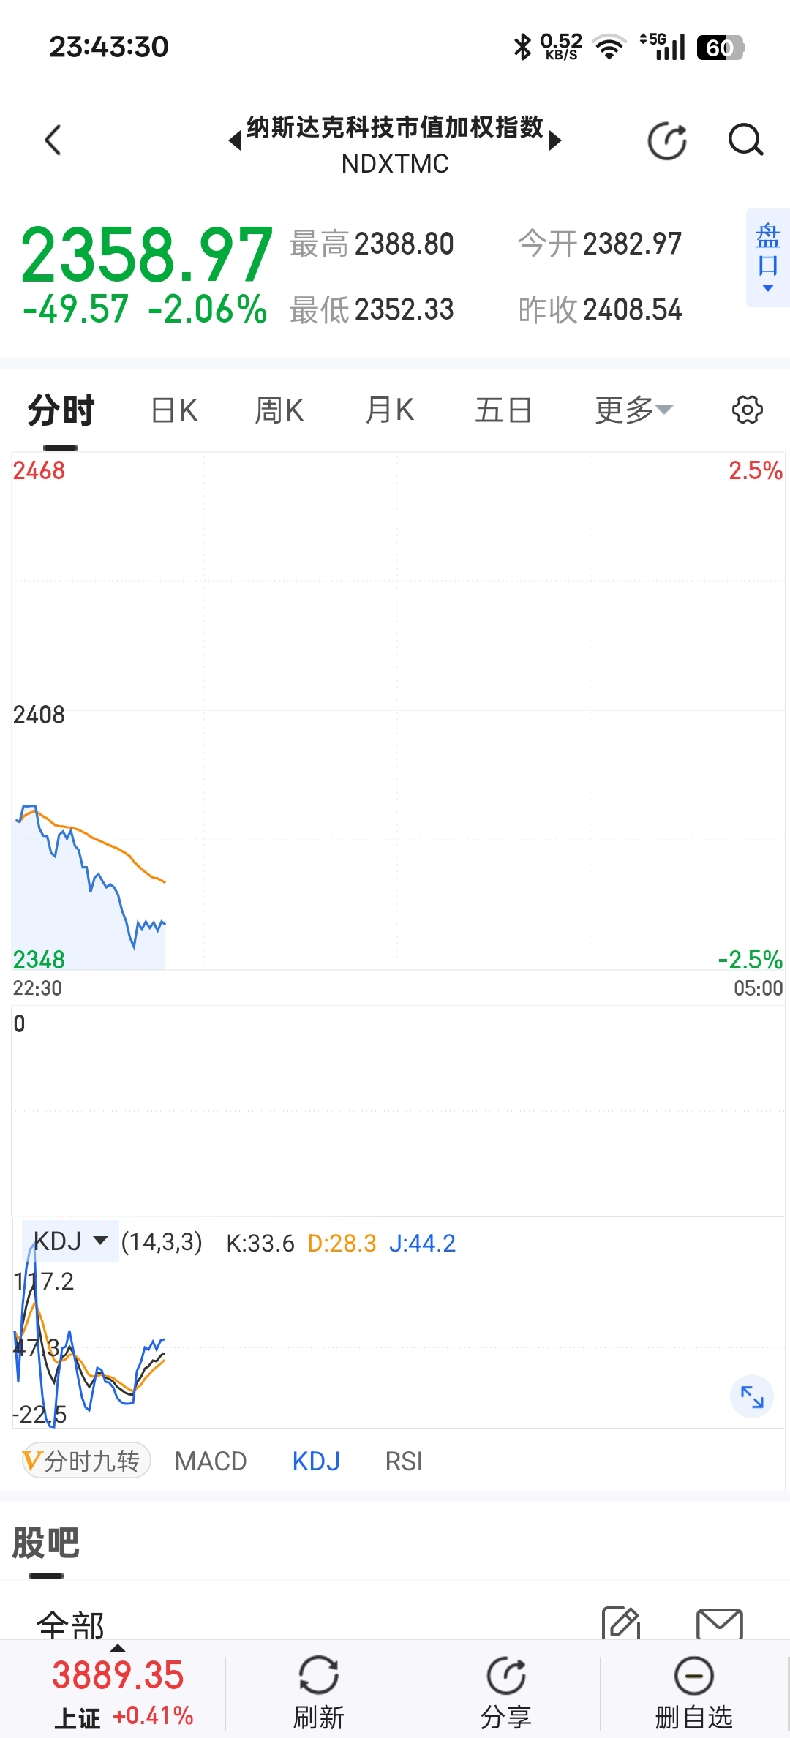This screenshot has height=1738, width=790.
Task: Open the KDJ indicator dropdown
Action: pyautogui.click(x=70, y=1241)
